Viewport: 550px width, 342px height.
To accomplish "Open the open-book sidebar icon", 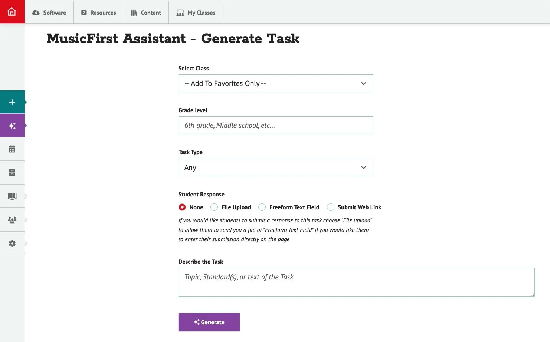I will pos(12,196).
